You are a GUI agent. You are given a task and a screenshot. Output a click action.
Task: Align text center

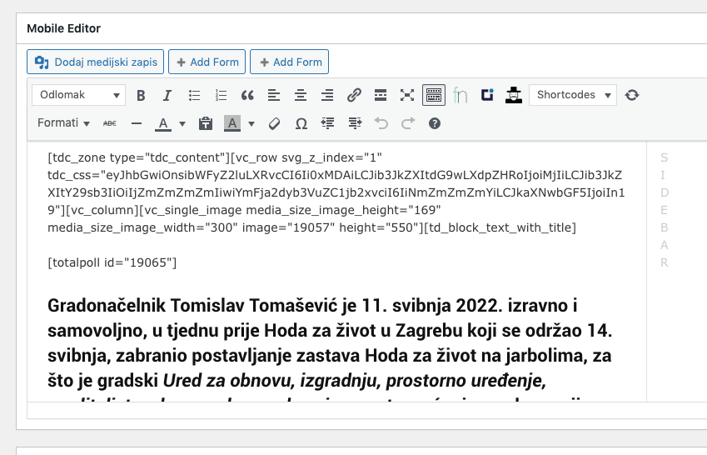[301, 95]
